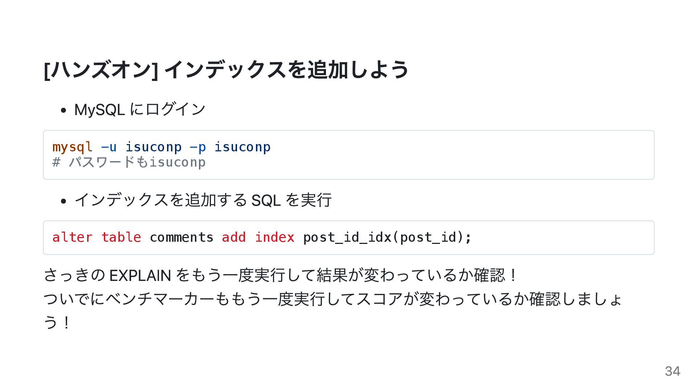This screenshot has height=392, width=697.
Task: Click the slide title about adding an index
Action: pos(226,69)
